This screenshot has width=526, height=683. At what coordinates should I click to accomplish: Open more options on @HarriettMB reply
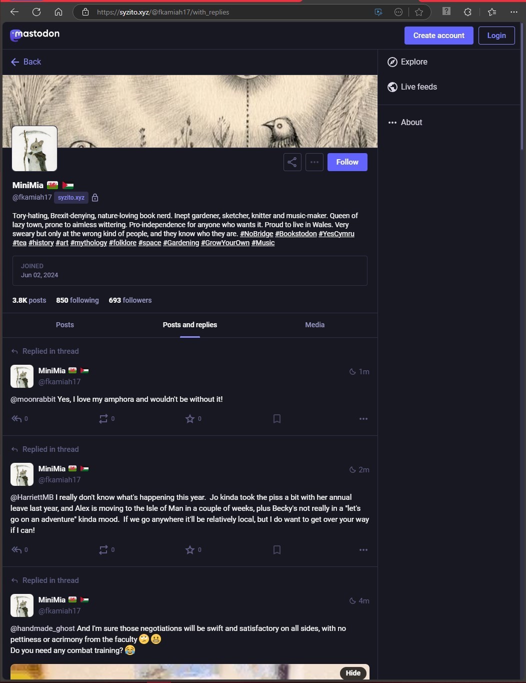click(363, 550)
